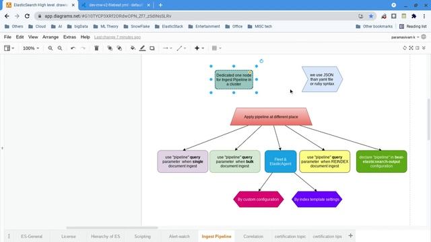Add a new page with plus button
The width and height of the screenshot is (431, 242).
[x=350, y=236]
